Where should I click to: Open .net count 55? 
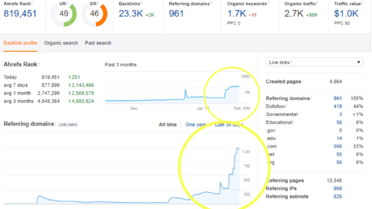[x=339, y=155]
